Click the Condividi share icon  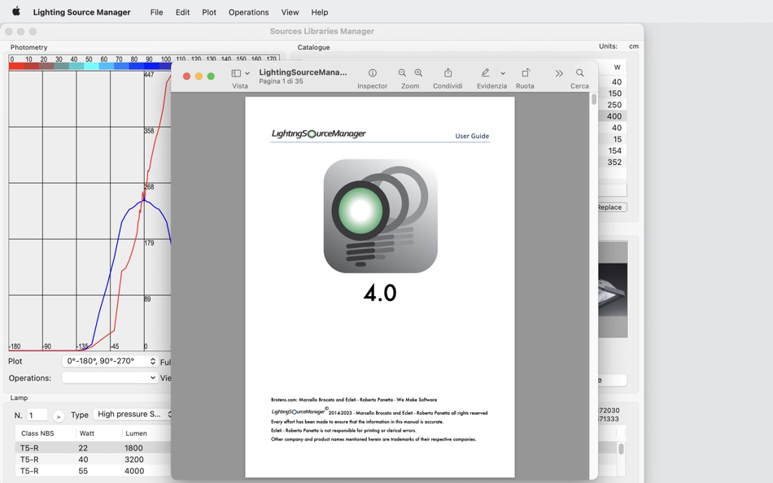click(x=448, y=73)
